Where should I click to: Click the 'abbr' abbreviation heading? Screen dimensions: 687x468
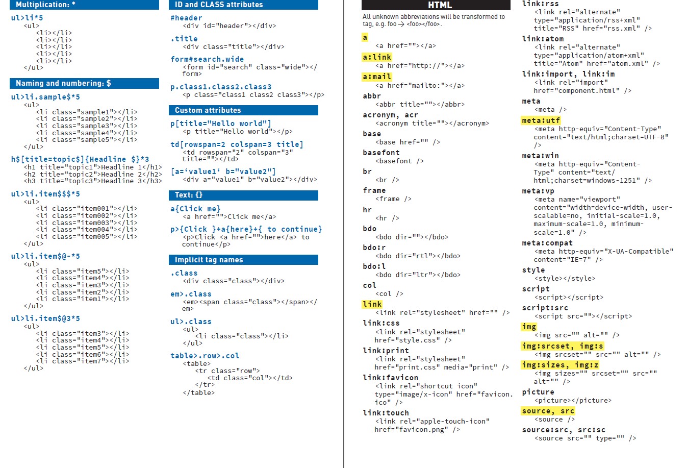coord(372,96)
